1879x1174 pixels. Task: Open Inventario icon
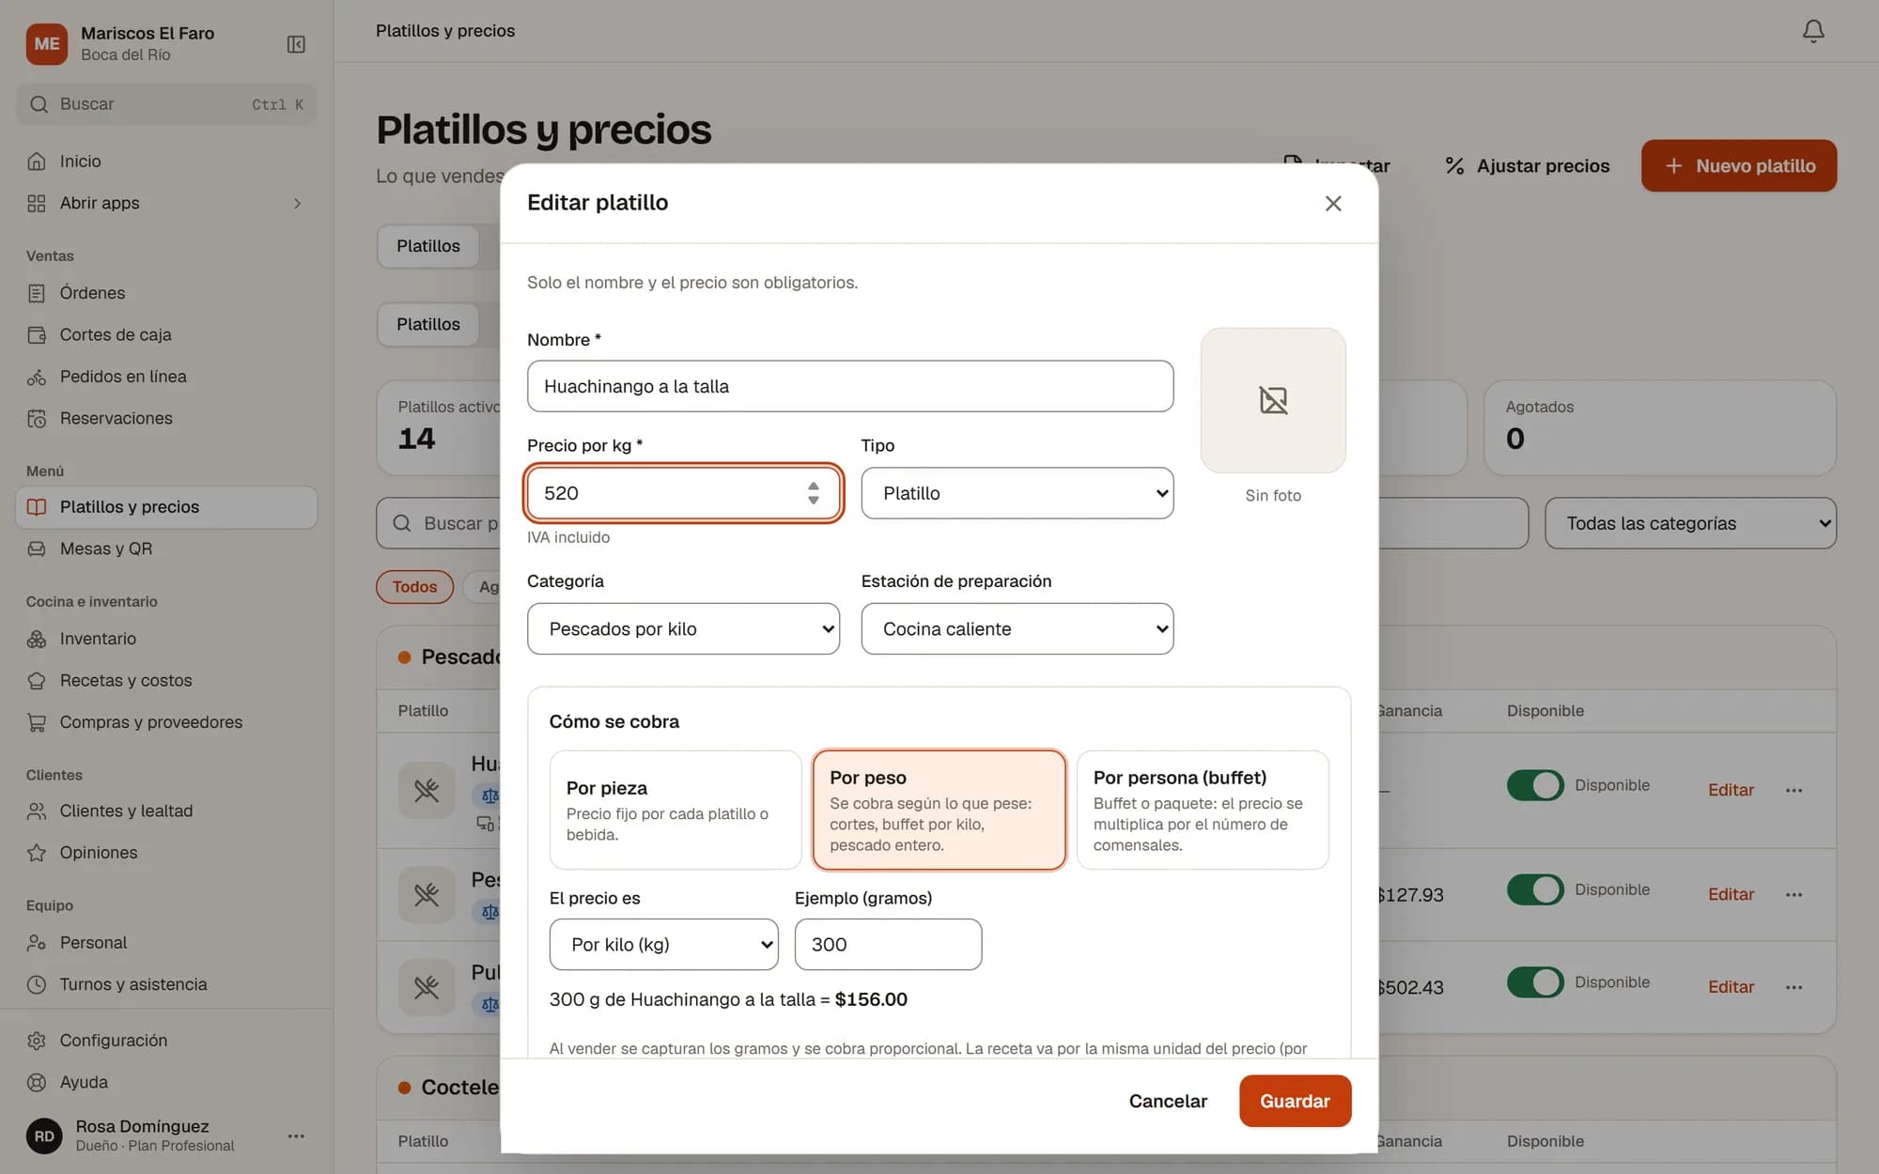point(37,639)
